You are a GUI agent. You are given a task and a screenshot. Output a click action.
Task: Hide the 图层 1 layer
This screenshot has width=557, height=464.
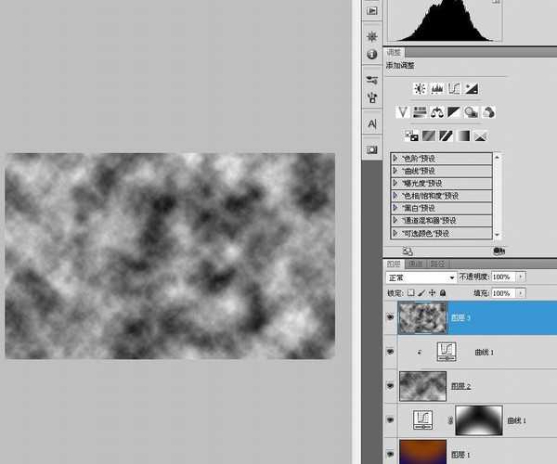coord(390,454)
